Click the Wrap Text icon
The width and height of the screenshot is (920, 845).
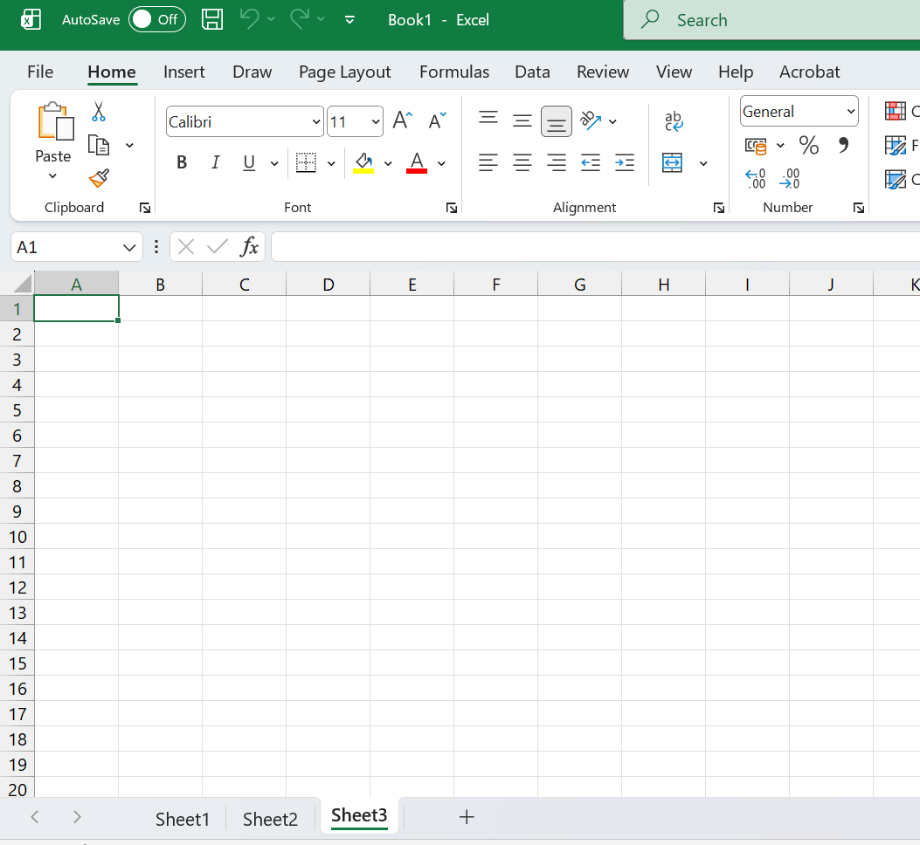click(674, 121)
